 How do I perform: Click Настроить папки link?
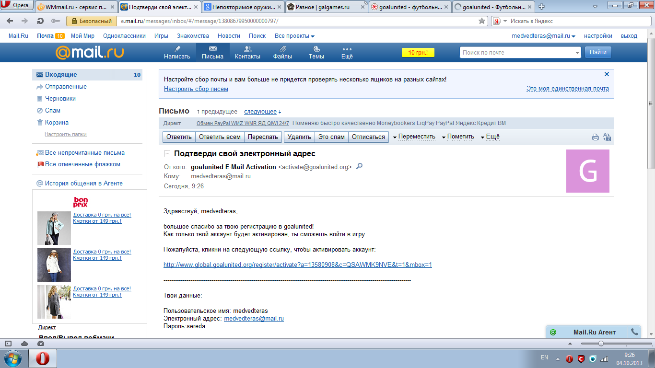[x=66, y=135]
